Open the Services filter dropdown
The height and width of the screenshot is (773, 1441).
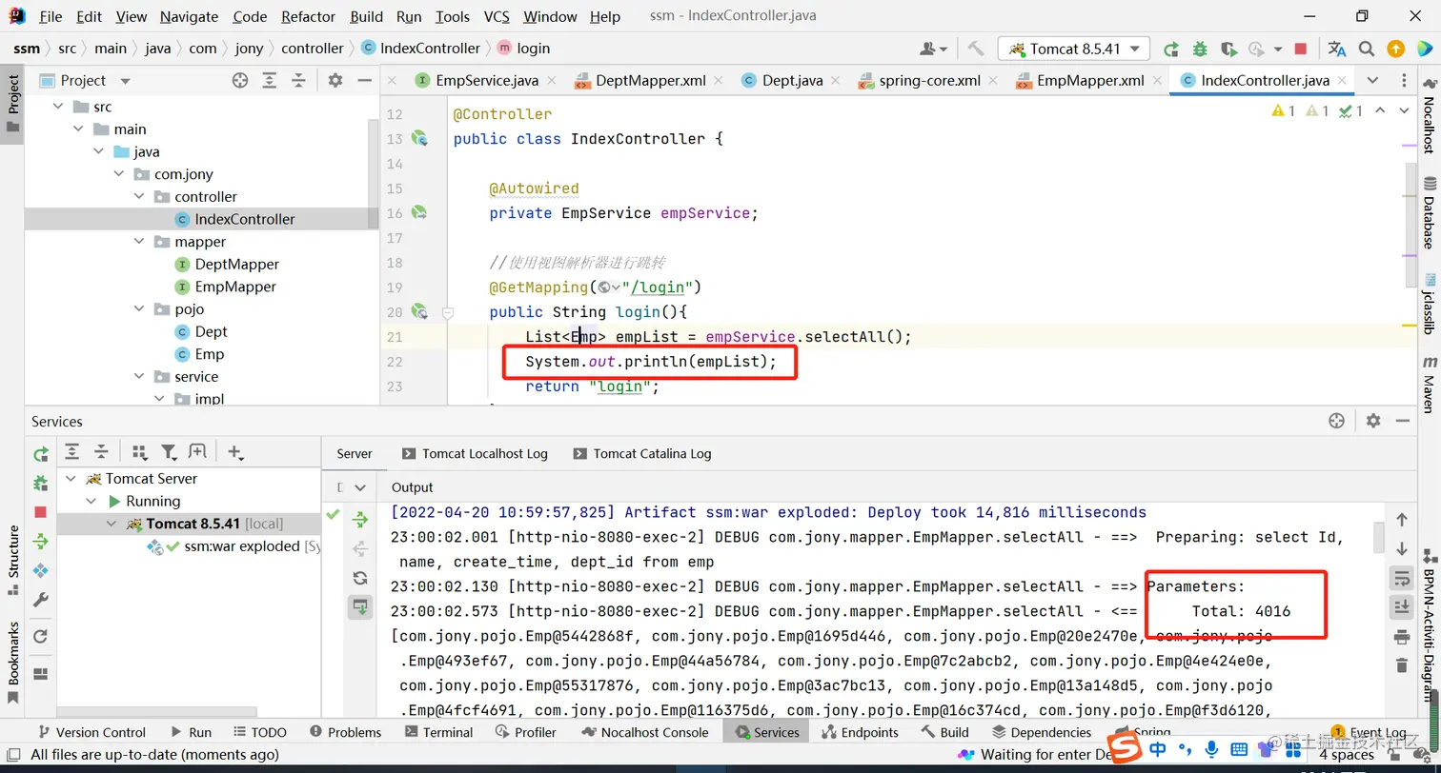169,452
